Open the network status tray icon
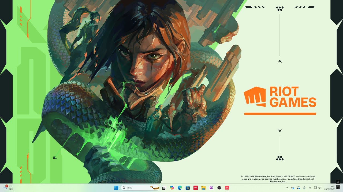The height and width of the screenshot is (192, 343). (315, 188)
